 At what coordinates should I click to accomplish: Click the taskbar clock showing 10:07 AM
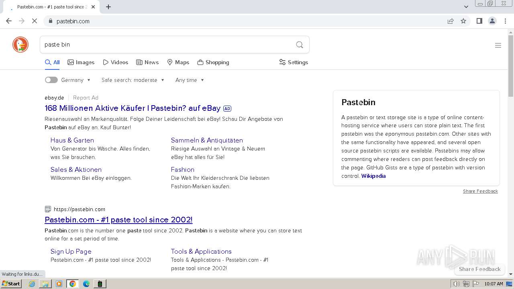point(494,284)
